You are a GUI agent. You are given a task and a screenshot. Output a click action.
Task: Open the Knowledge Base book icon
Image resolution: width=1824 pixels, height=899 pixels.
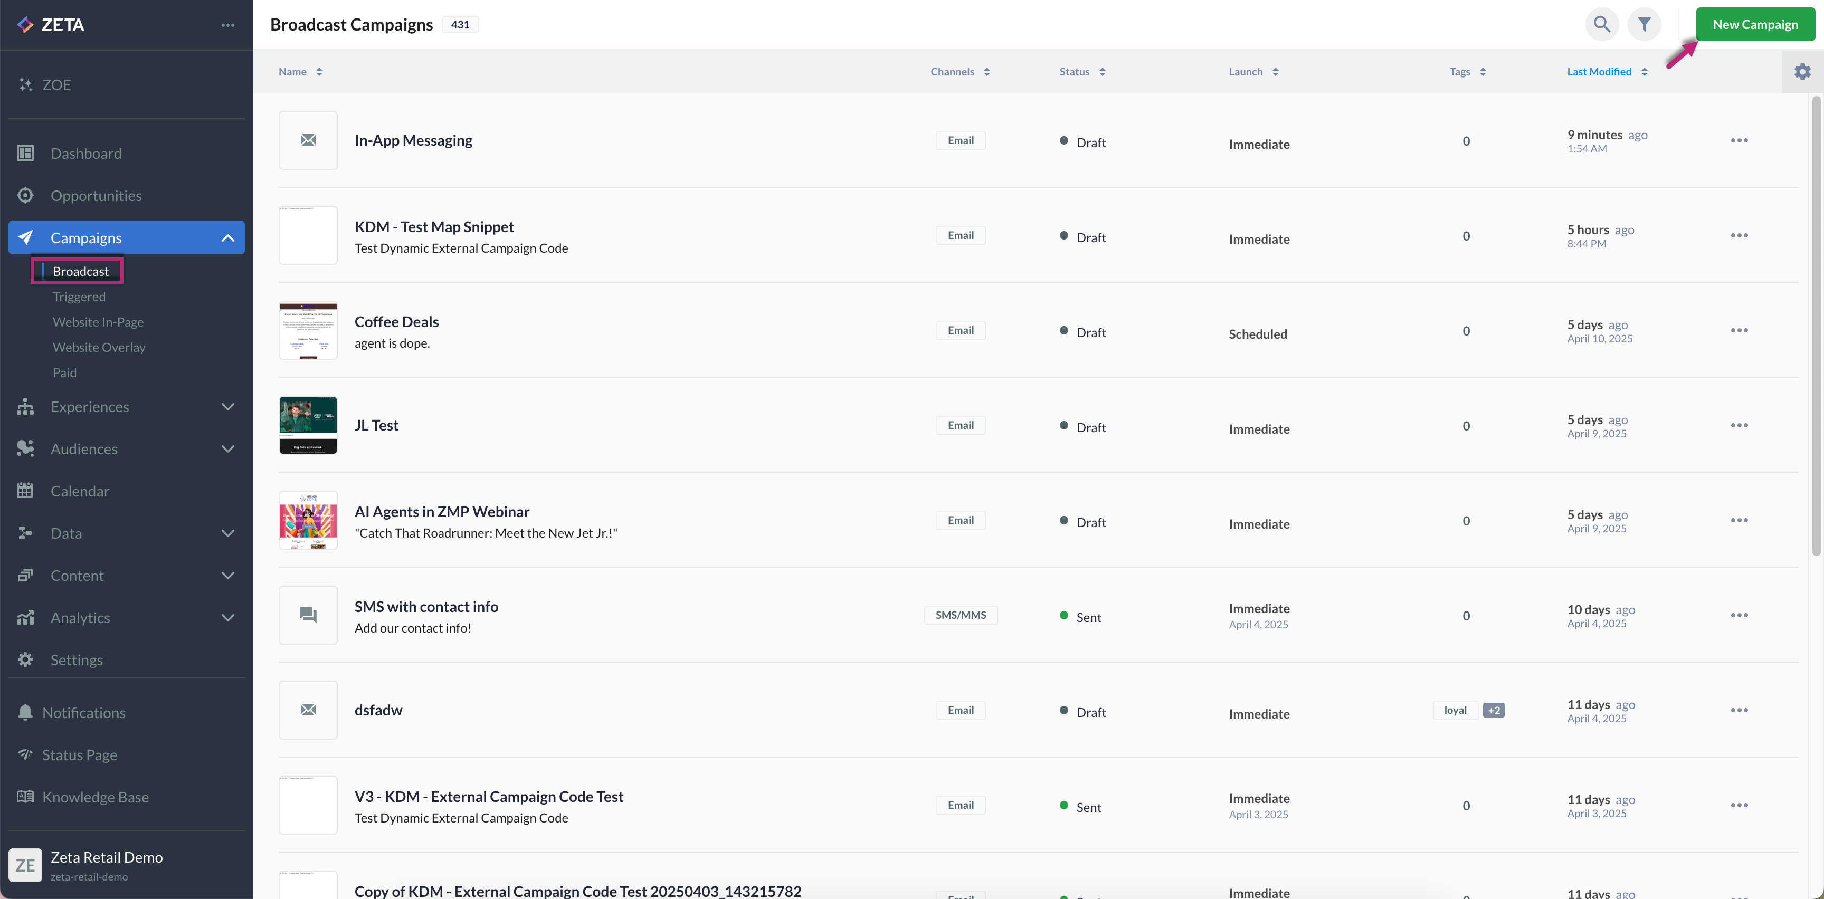pos(25,796)
